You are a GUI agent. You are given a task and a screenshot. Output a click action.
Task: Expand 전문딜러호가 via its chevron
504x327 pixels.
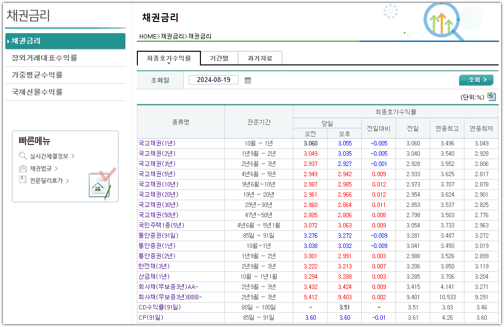pos(67,181)
